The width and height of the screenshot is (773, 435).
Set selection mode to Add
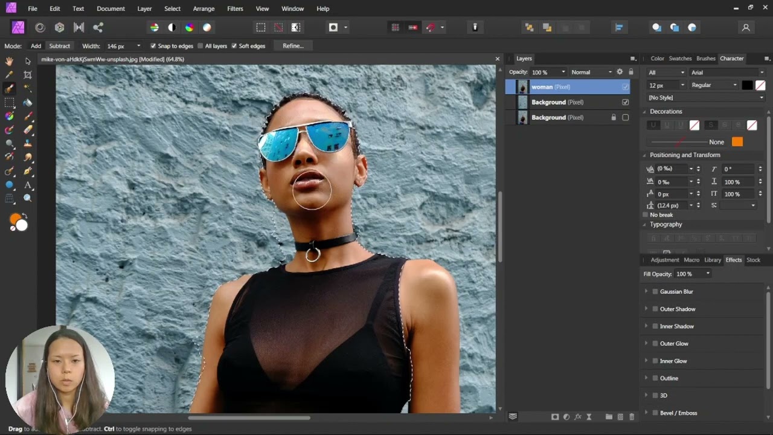(x=36, y=46)
